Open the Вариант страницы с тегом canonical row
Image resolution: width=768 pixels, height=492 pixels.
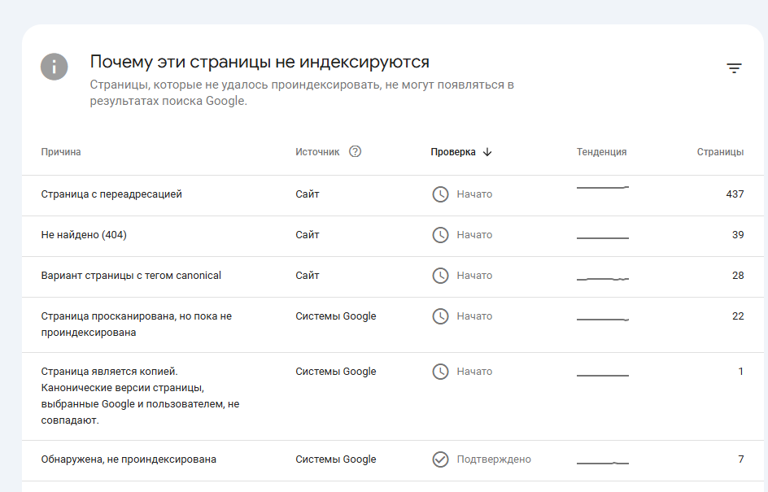[x=131, y=276]
